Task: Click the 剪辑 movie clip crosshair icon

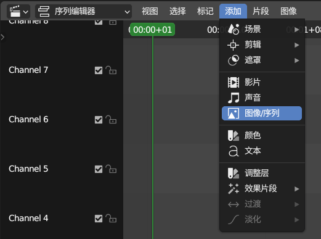Action: 234,44
